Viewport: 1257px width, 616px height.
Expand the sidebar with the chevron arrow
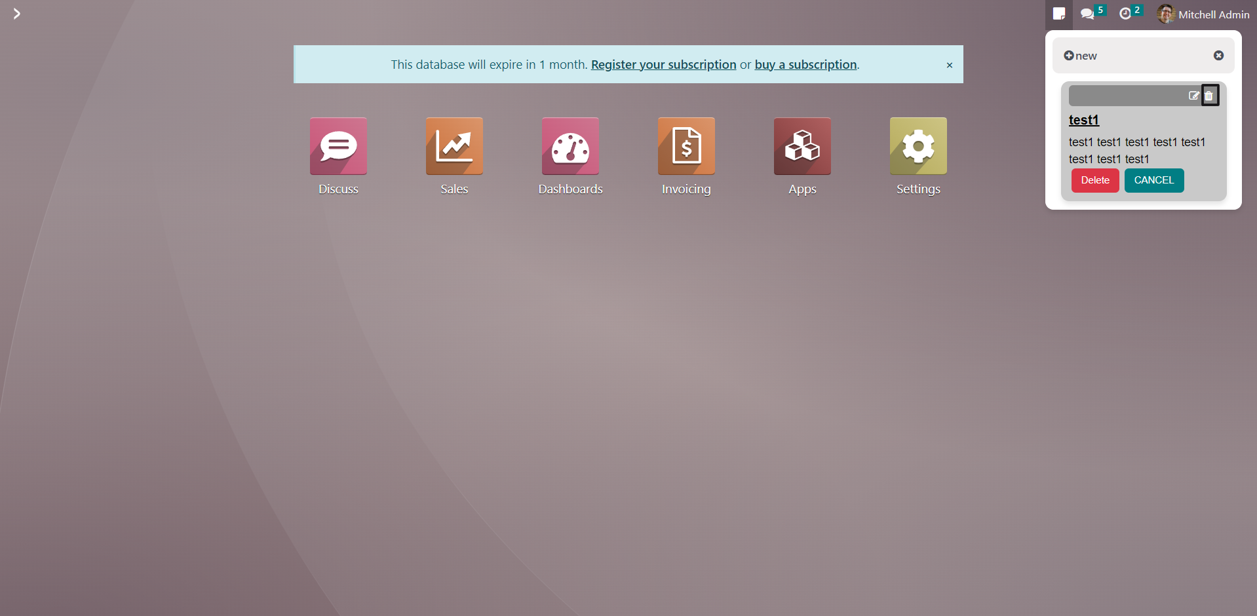(16, 14)
